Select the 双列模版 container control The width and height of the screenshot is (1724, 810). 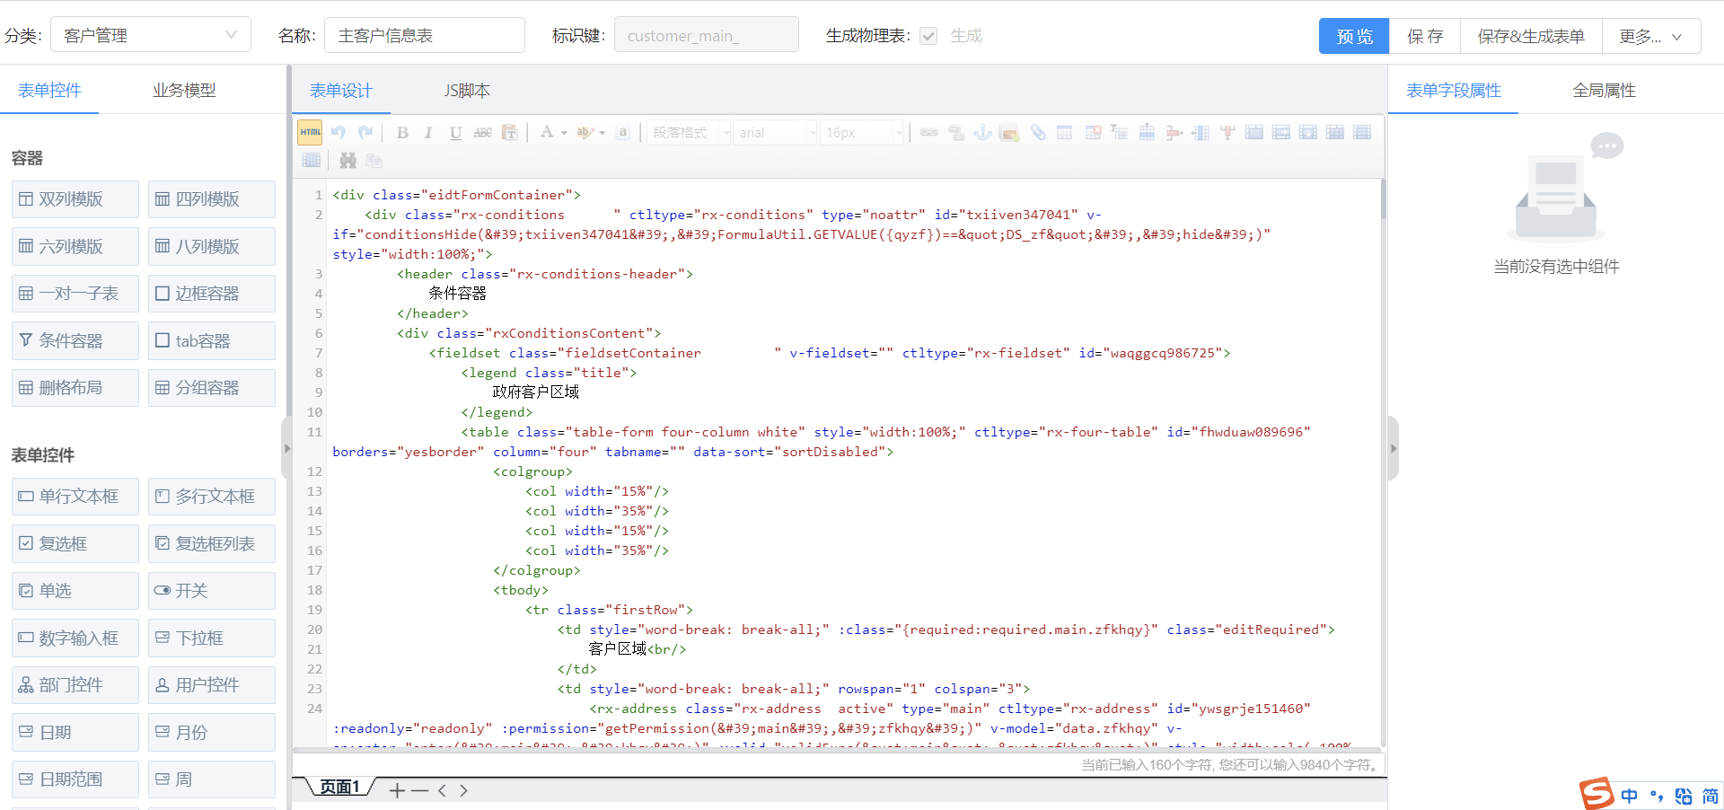(x=75, y=199)
